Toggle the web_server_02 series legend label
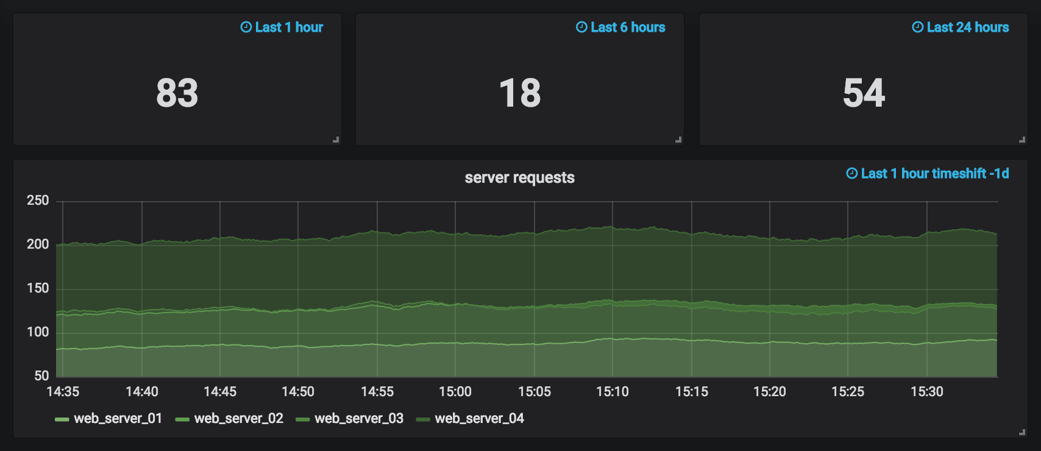Screen dimensions: 1041x451 coord(238,419)
